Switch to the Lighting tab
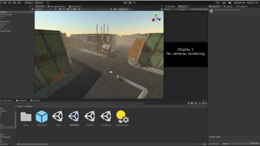This screenshot has height=146, width=260. (x=228, y=6)
